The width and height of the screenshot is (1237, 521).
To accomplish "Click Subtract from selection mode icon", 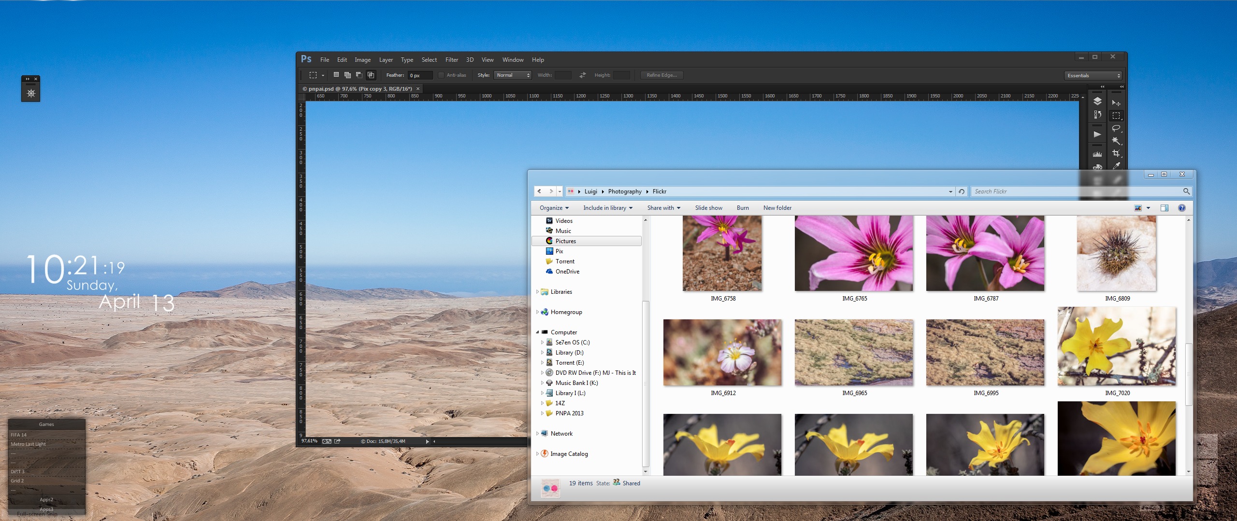I will [x=359, y=75].
